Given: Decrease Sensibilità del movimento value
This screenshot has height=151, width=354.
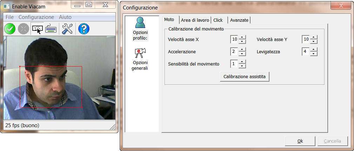Looking at the screenshot, I should (x=242, y=66).
